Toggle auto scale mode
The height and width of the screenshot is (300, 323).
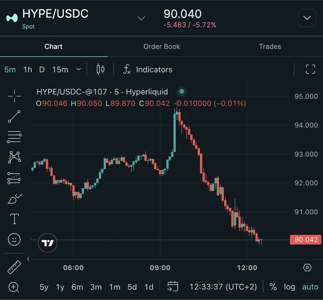pyautogui.click(x=310, y=287)
